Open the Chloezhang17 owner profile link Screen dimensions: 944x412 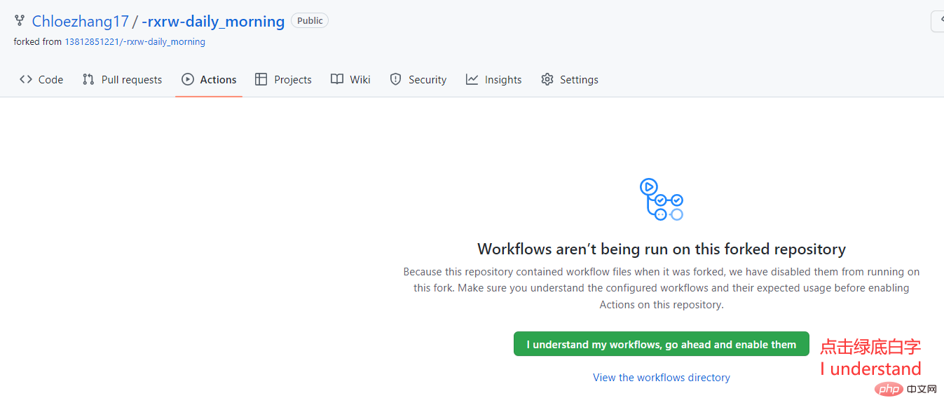[80, 22]
